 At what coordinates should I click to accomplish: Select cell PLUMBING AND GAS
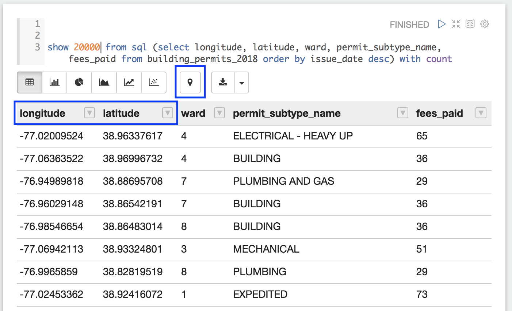point(284,181)
